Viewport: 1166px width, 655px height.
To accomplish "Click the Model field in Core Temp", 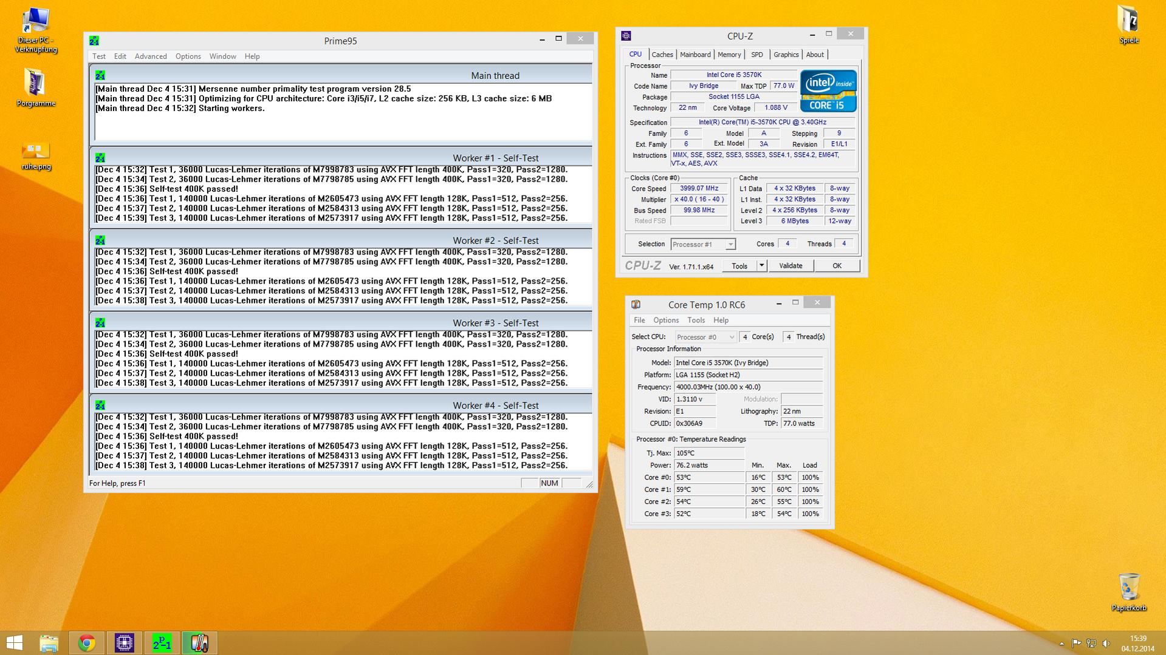I will click(749, 362).
